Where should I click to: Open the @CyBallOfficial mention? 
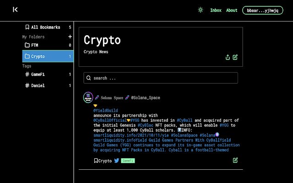tap(110, 120)
